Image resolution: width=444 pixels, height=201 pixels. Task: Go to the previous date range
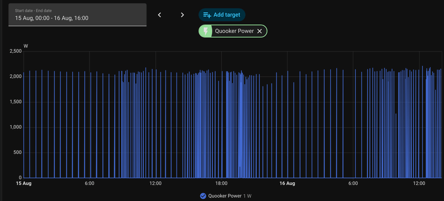159,15
